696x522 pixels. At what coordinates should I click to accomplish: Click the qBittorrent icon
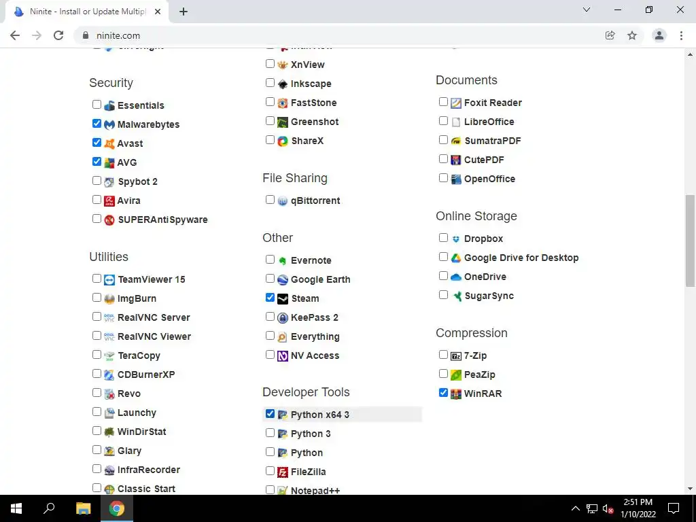(283, 201)
